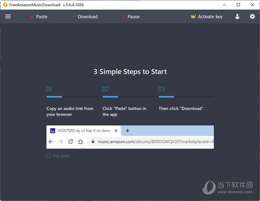The image size is (260, 201).
Task: Click the guide browser screenshot image
Action: (130, 137)
